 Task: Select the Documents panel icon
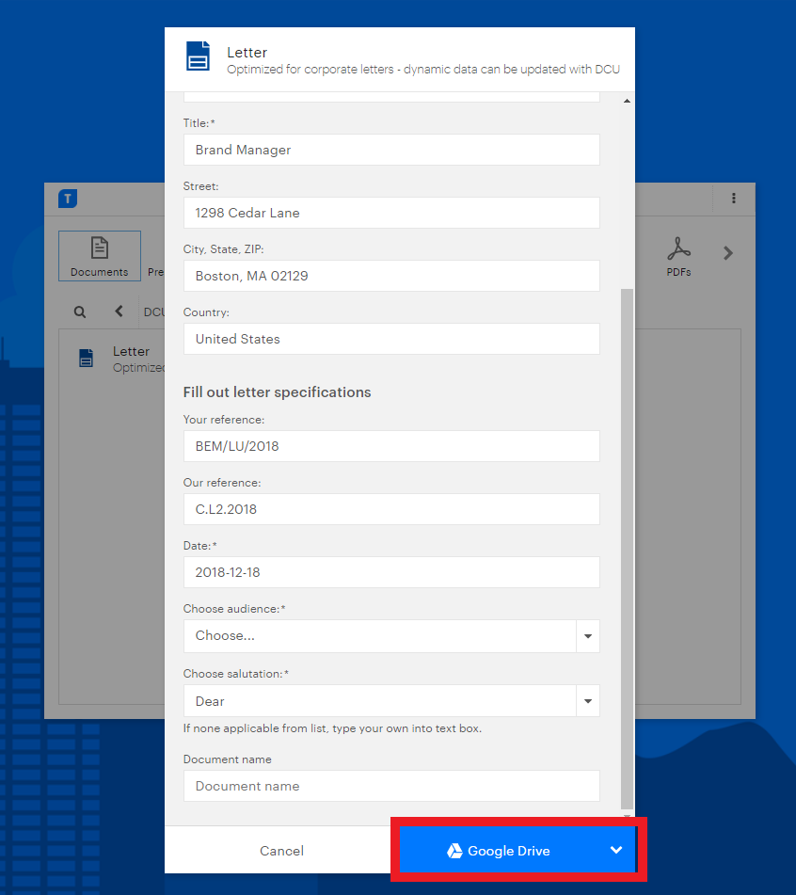point(99,248)
